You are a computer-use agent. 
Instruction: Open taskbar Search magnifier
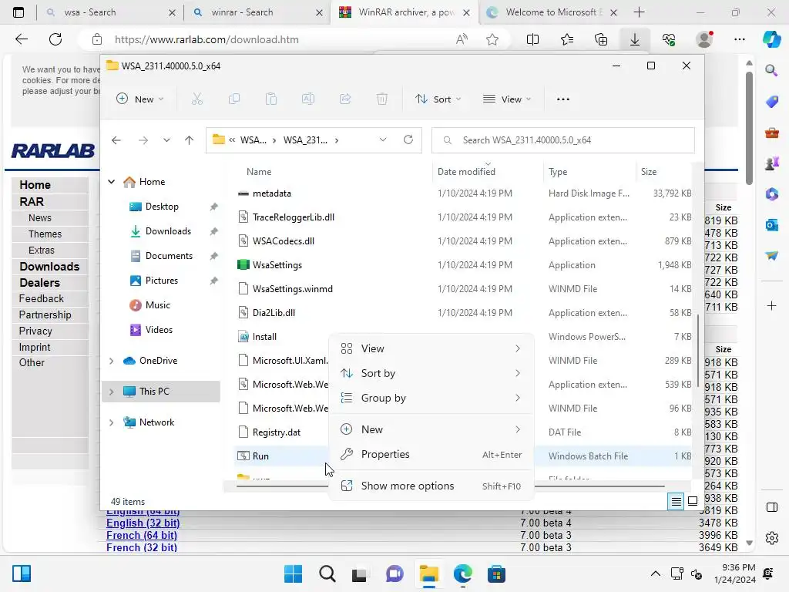point(327,573)
